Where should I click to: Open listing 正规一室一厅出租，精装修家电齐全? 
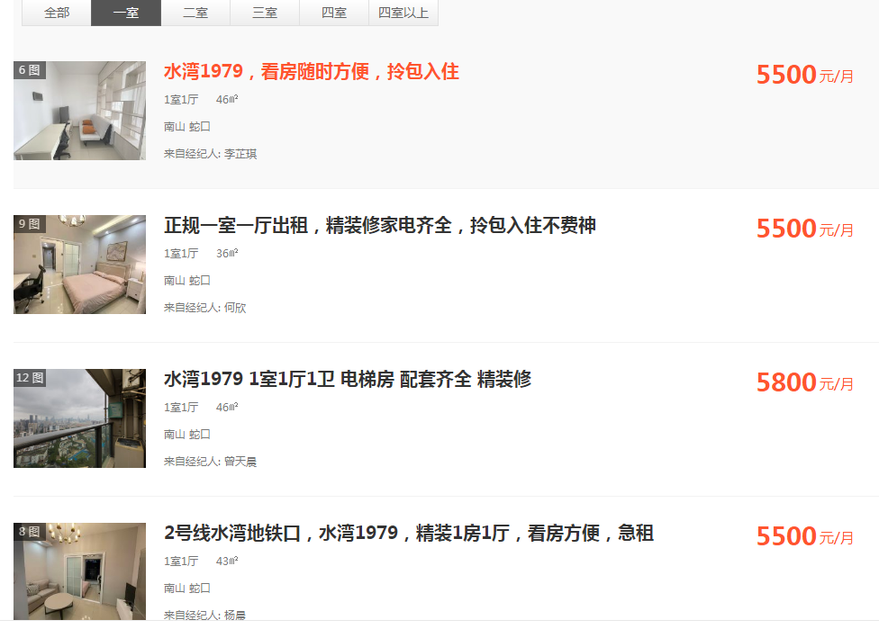(x=379, y=225)
